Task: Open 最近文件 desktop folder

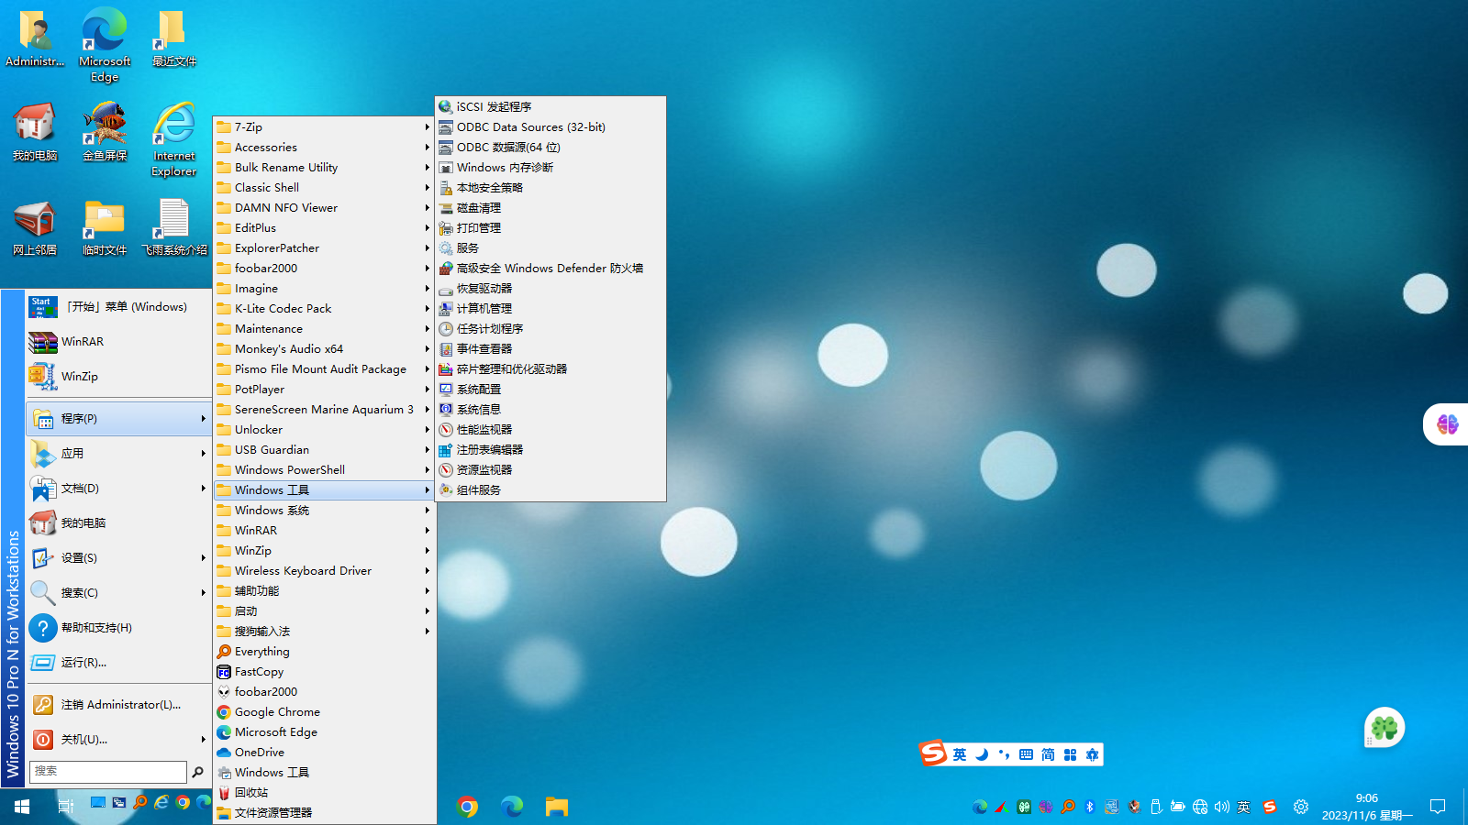Action: 174,38
